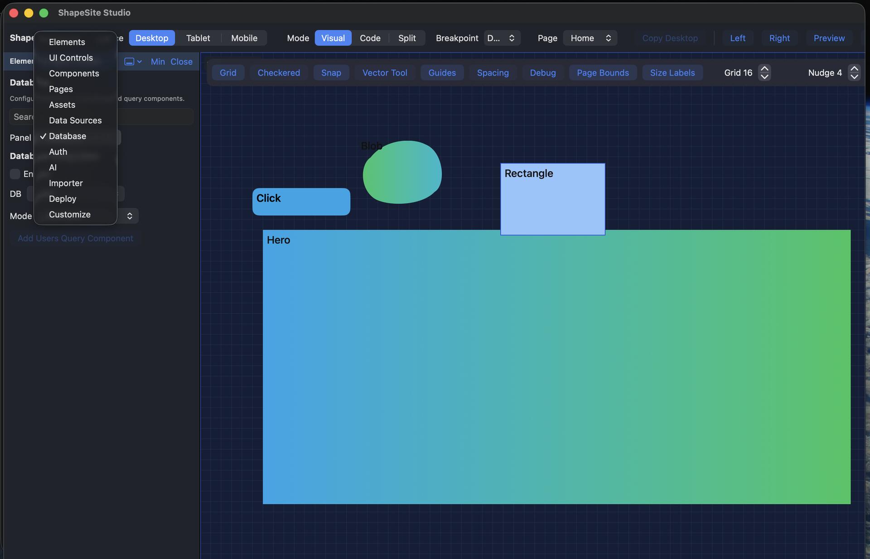Screen dimensions: 870x559
Task: Choose Deploy from the open menu
Action: 62,199
